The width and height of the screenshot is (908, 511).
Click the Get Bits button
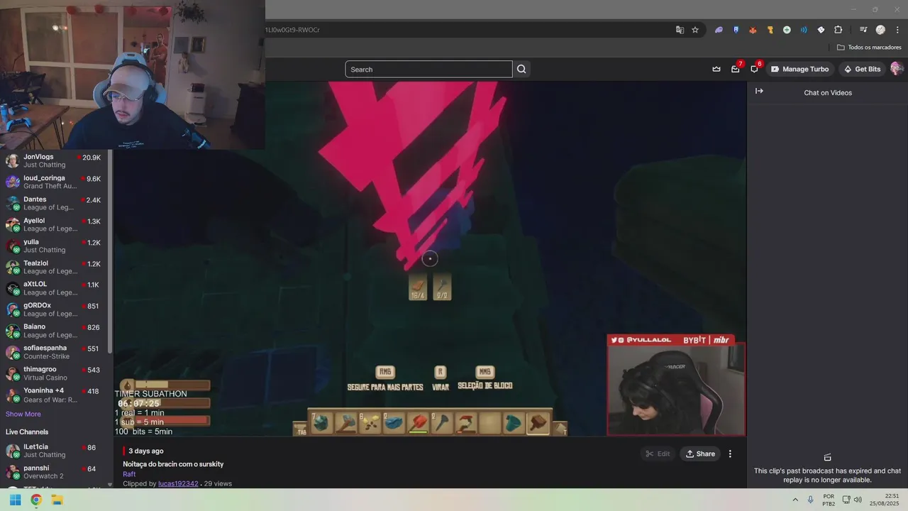tap(862, 69)
